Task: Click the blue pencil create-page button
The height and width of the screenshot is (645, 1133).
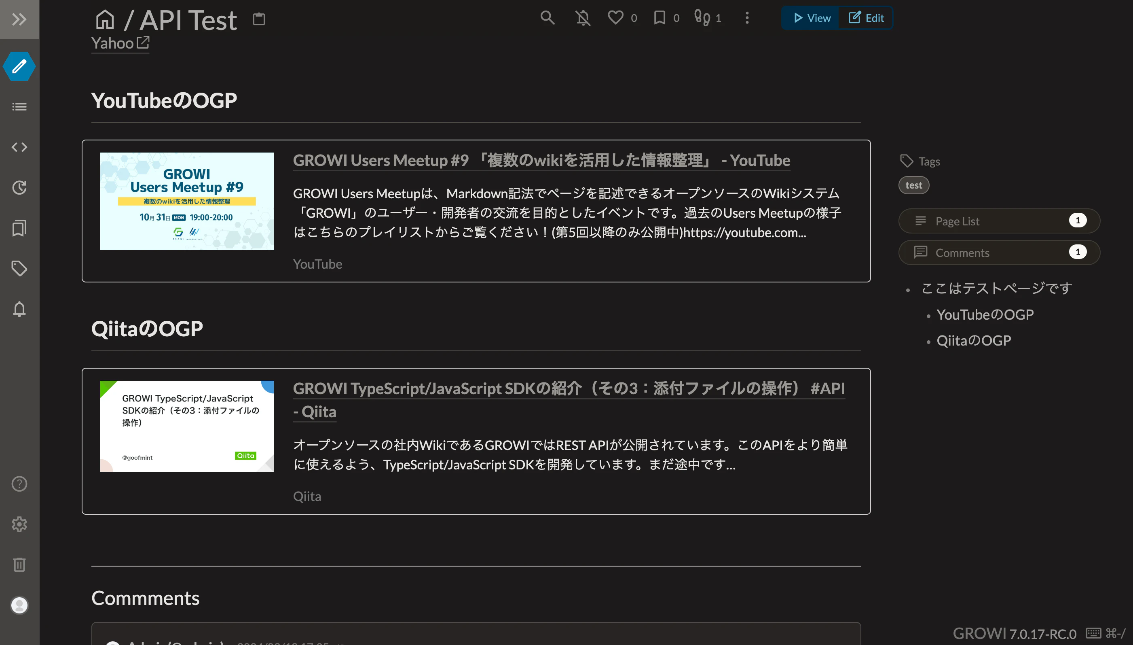Action: click(x=19, y=66)
